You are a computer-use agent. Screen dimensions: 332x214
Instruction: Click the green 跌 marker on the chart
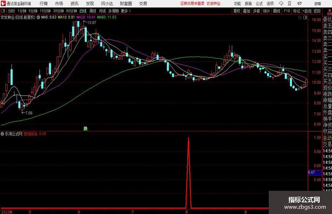tap(85, 128)
